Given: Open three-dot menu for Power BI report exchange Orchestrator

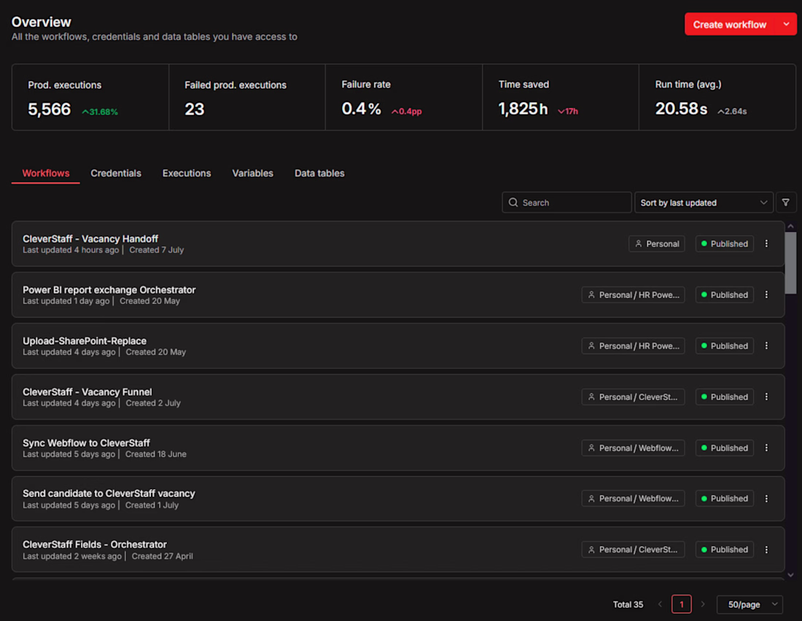Looking at the screenshot, I should [x=766, y=294].
